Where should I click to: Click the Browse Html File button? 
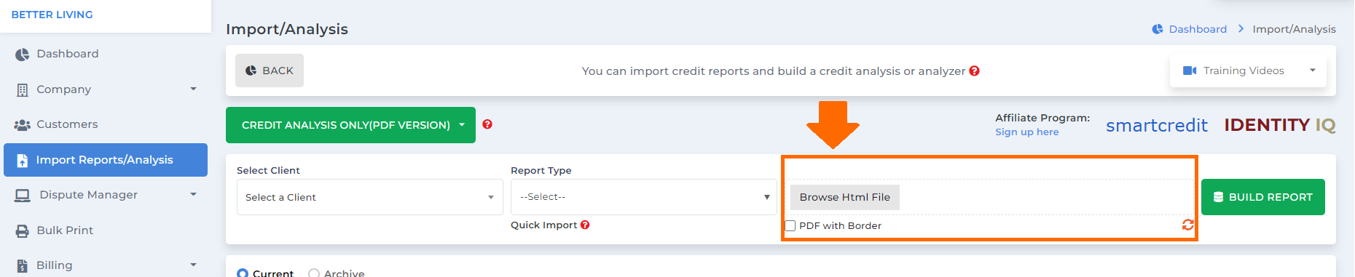click(844, 197)
